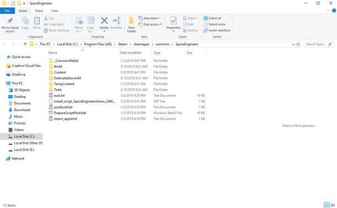Viewport: 337px width, 208px height.
Task: Click the Back navigation arrow
Action: 5,44
